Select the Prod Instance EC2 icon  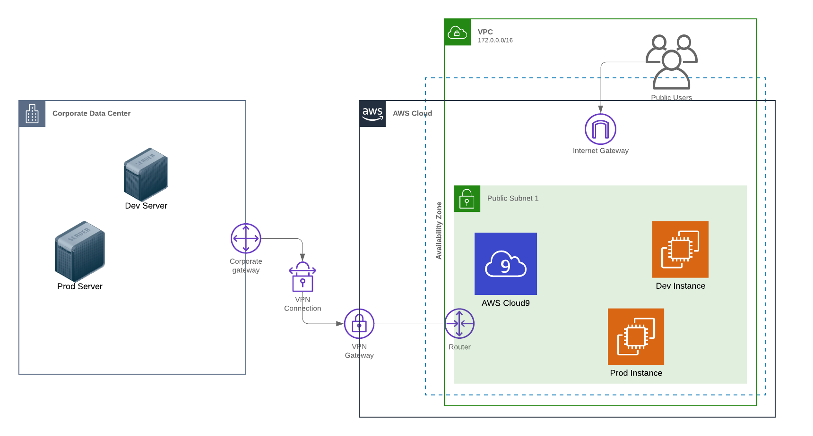point(636,336)
